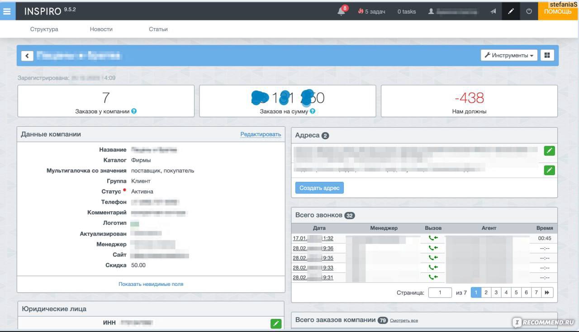Open call dated 17.01 at 11:32
Image resolution: width=579 pixels, height=332 pixels.
tap(313, 238)
